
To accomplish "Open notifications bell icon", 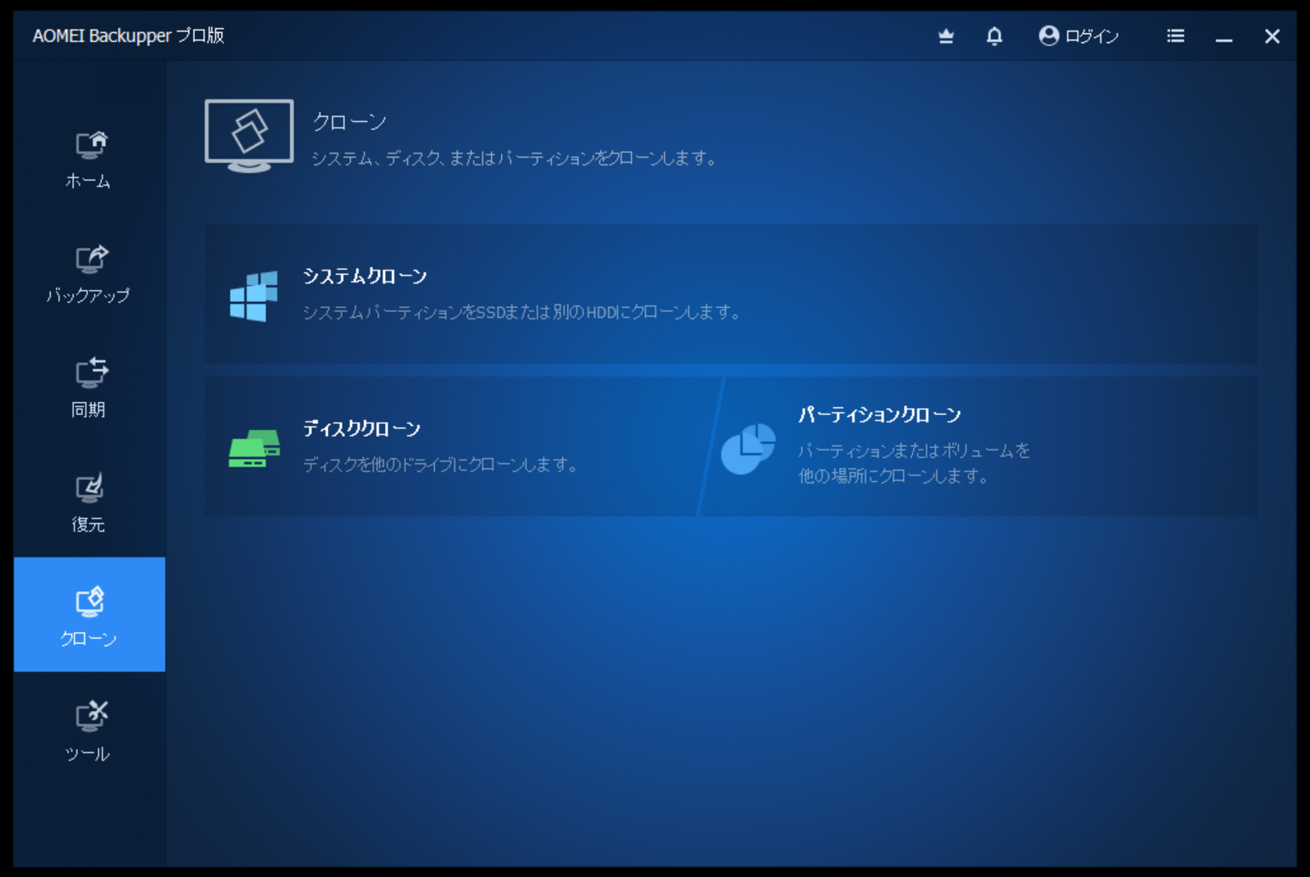I will coord(995,36).
